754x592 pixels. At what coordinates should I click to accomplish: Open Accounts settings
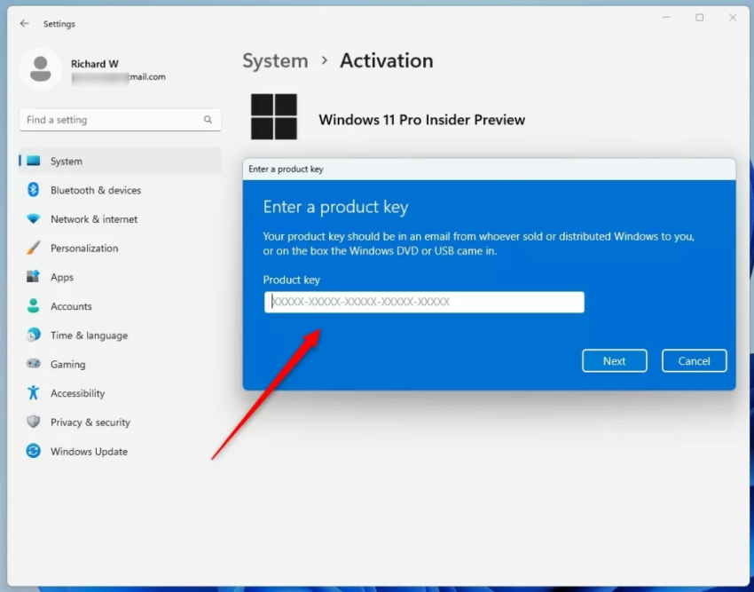(71, 306)
